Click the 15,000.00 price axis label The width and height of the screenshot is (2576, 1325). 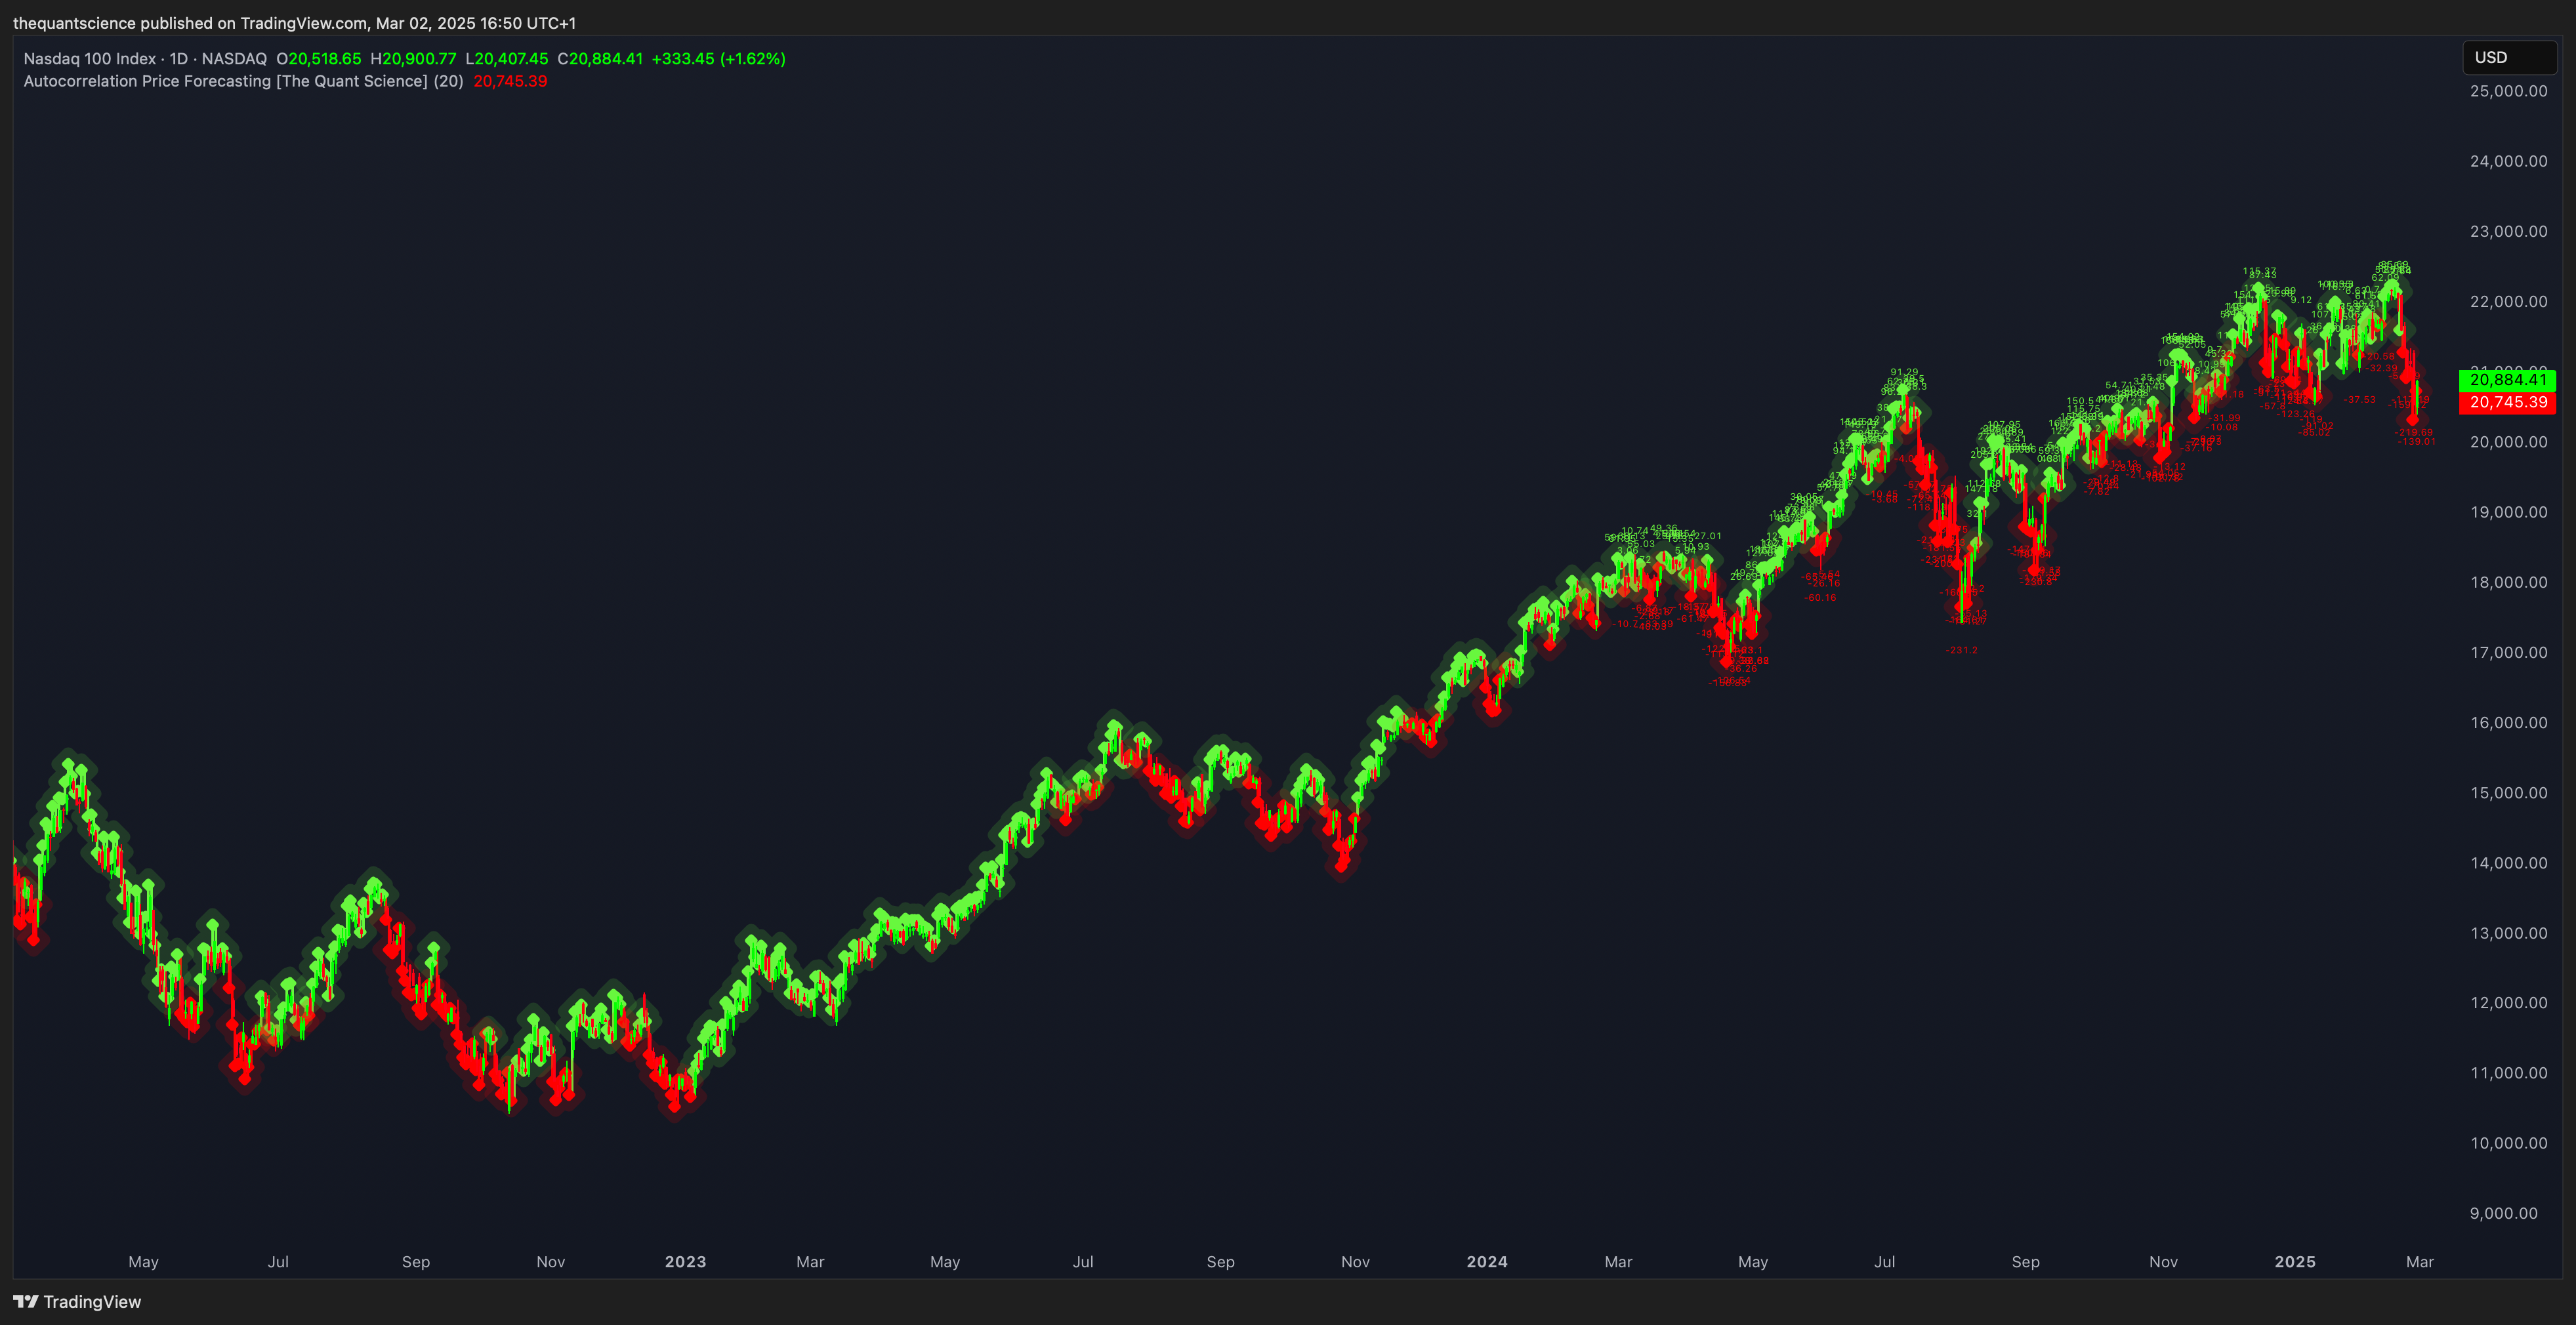click(x=2508, y=793)
